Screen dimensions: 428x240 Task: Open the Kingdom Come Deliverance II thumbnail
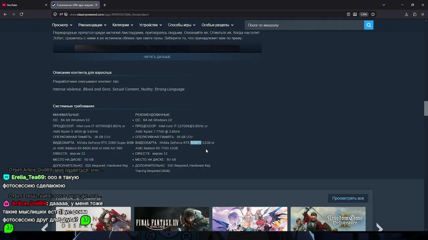328,219
